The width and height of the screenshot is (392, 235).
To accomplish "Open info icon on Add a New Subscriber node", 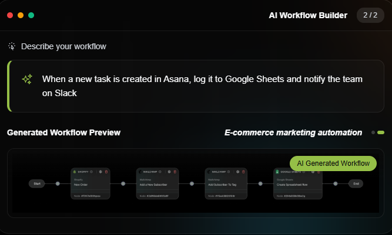I will [160, 172].
